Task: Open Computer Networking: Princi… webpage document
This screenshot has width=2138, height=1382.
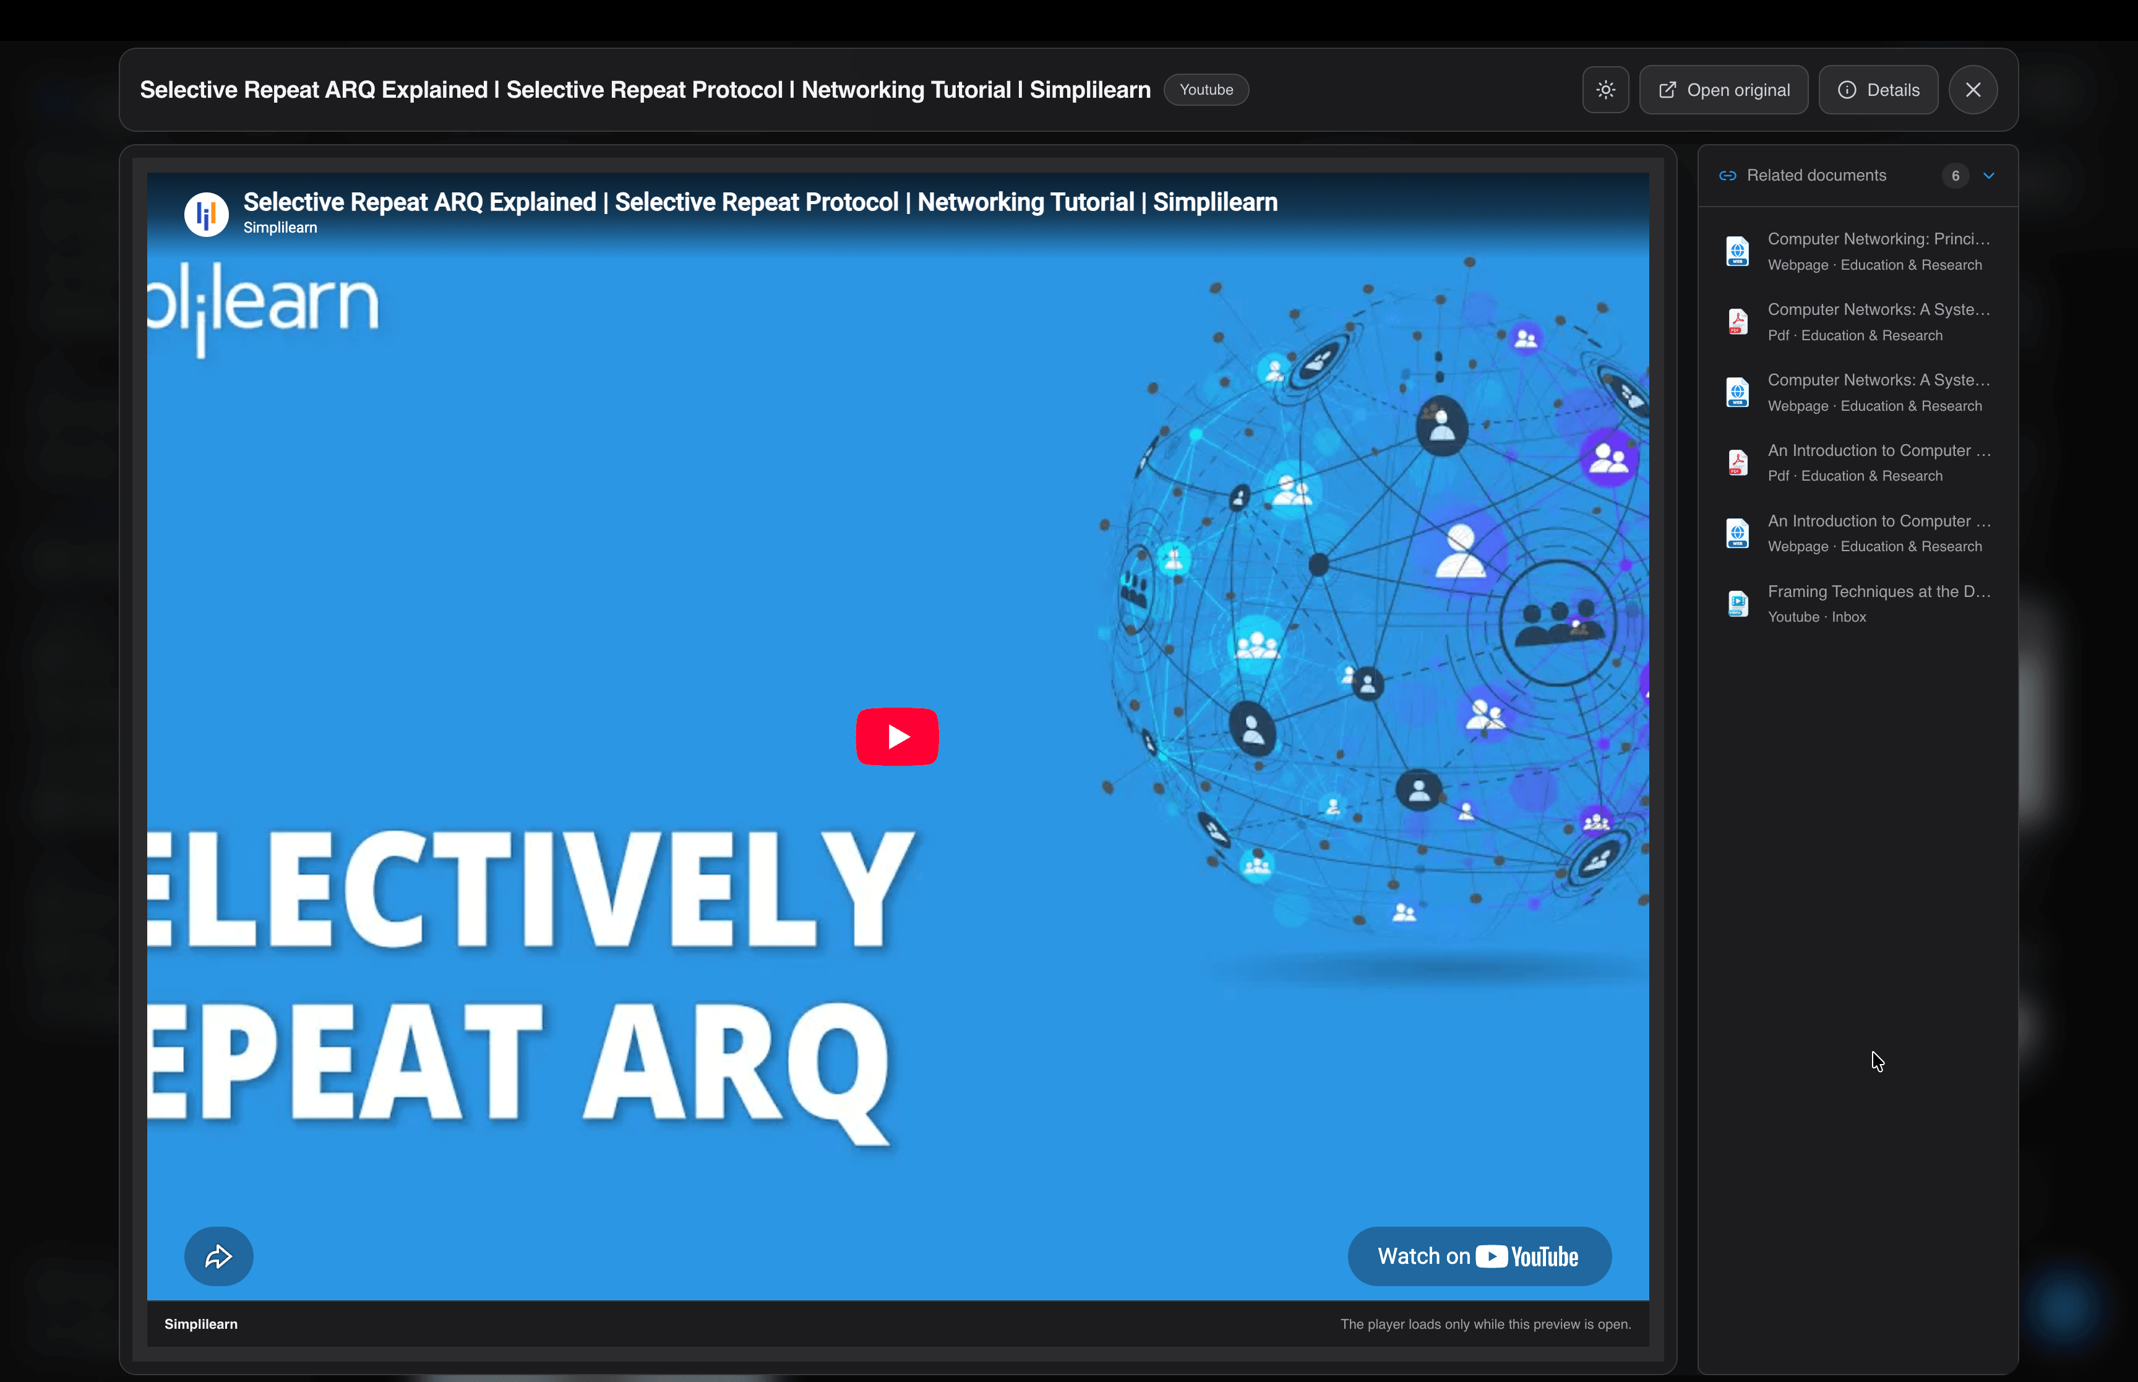Action: click(x=1857, y=251)
